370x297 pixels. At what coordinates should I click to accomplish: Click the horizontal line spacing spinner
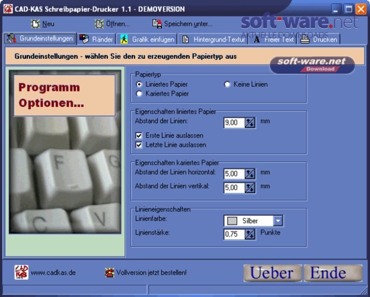click(250, 174)
